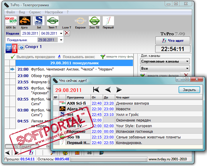Image resolution: width=207 pixels, height=166 pixels.
Task: Expand the Спутниковые каналы dropdown
Action: coord(187,61)
